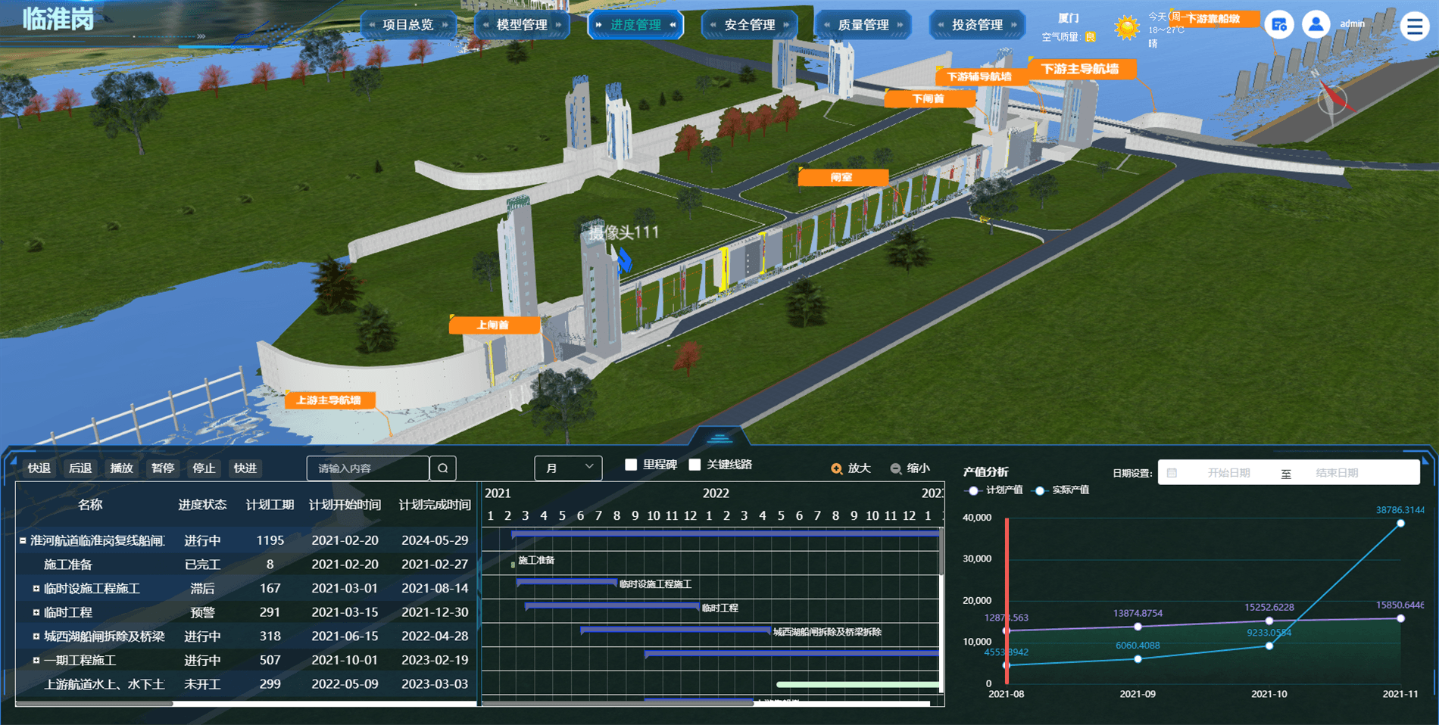Image resolution: width=1439 pixels, height=725 pixels.
Task: Switch to the 安全管理 tab
Action: (x=749, y=25)
